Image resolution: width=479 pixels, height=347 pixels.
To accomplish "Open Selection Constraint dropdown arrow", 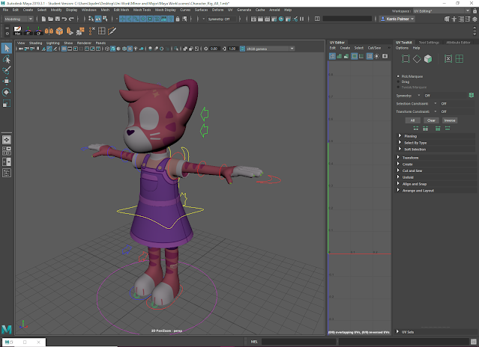I will pyautogui.click(x=436, y=104).
